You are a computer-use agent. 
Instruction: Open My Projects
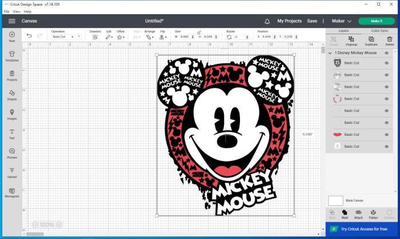click(x=289, y=21)
